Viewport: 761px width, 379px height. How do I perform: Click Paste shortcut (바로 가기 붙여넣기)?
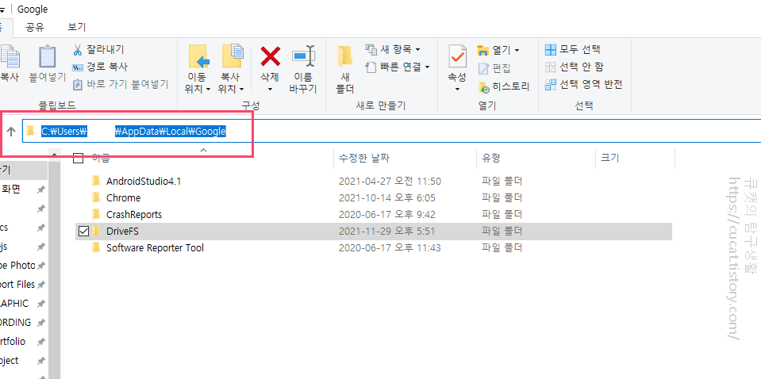pos(121,84)
